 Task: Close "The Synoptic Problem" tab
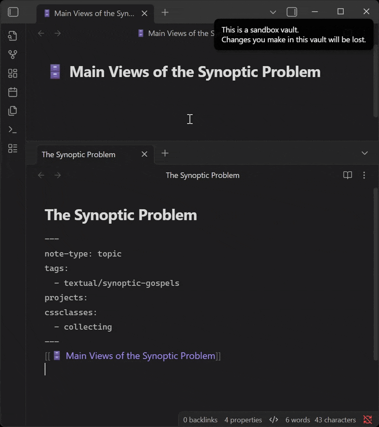[144, 154]
